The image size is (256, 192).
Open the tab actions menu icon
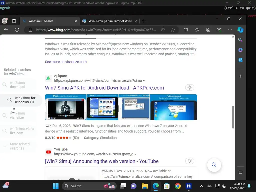[x=14, y=21]
